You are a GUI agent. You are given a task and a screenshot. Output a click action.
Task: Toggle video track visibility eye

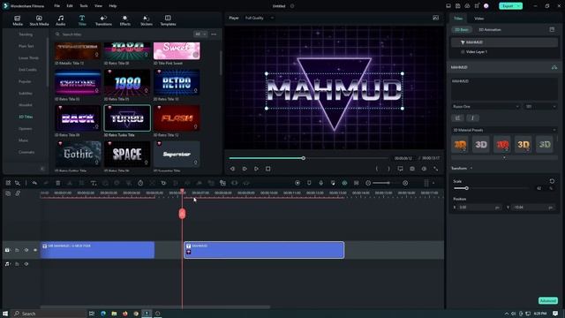(35, 250)
